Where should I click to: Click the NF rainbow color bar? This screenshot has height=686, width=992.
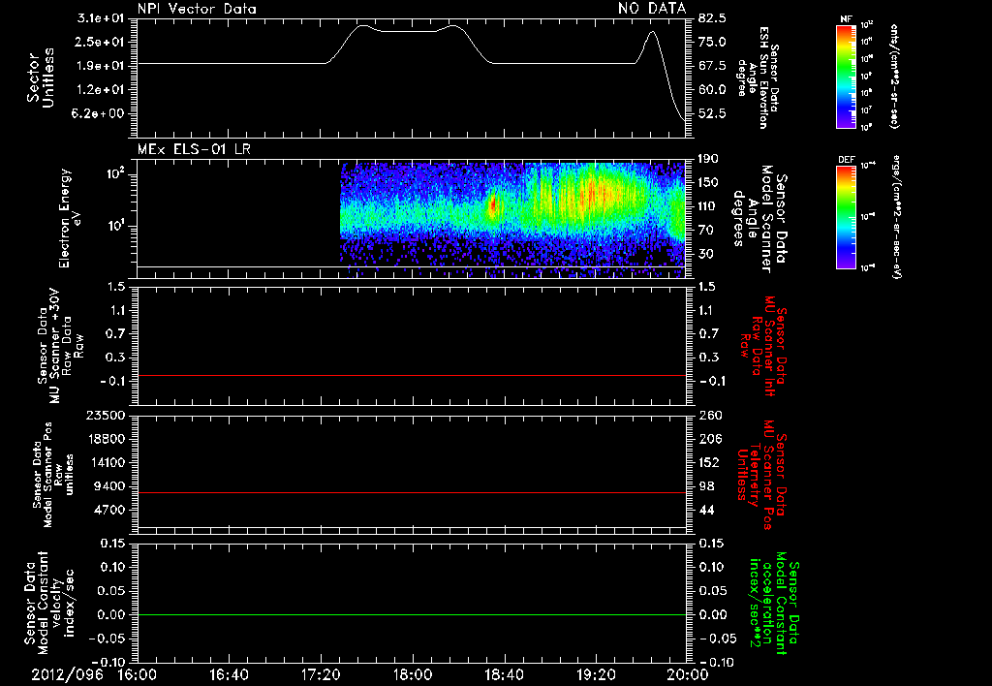(x=846, y=77)
